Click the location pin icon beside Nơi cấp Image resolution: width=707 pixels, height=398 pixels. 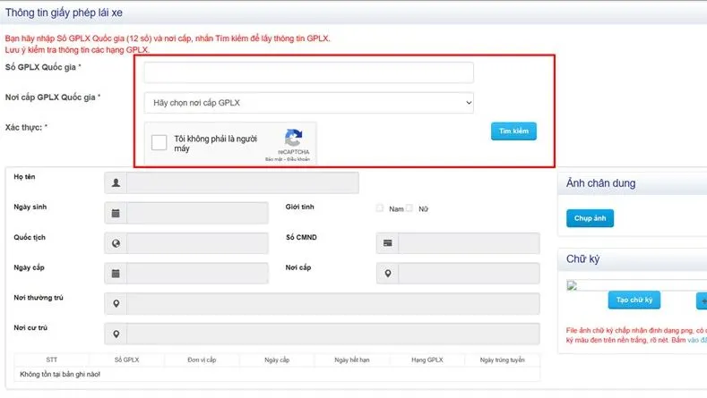pos(387,274)
